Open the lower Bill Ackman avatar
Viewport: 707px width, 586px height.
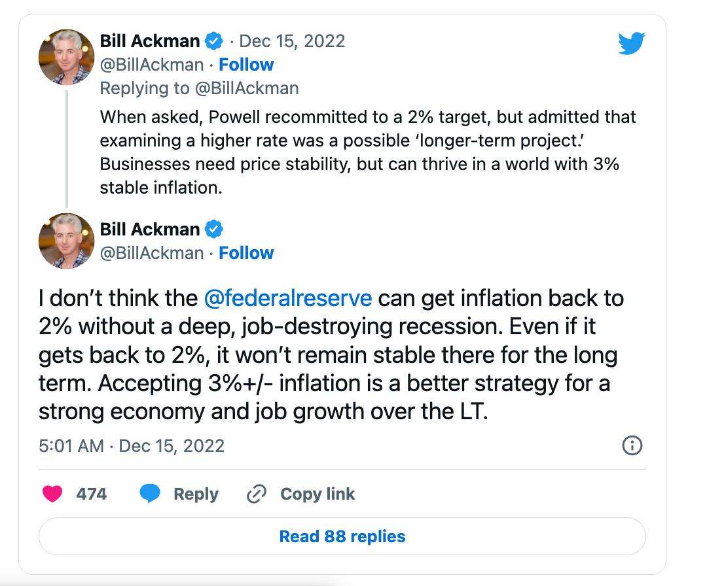[x=67, y=241]
